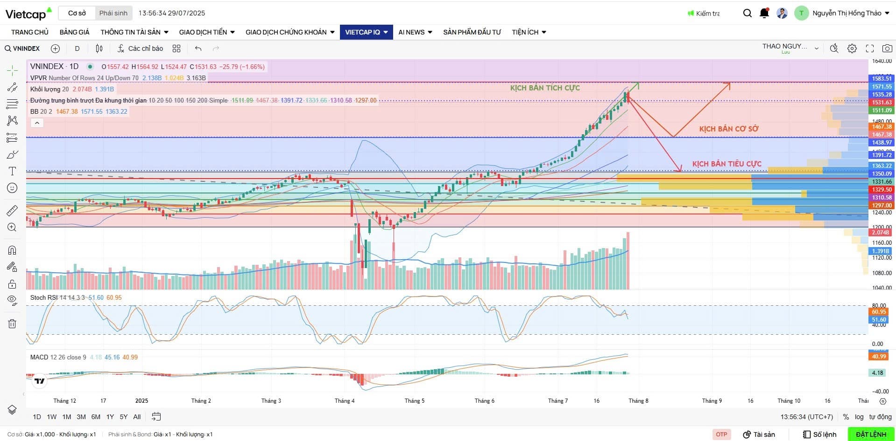
Task: Select the 6M time range
Action: (x=96, y=417)
